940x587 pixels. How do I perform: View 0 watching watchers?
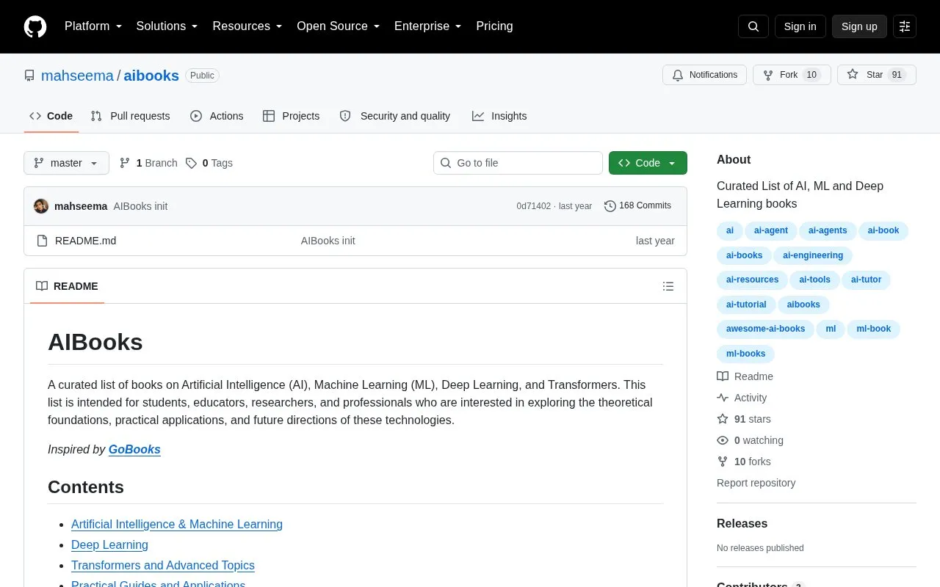750,440
